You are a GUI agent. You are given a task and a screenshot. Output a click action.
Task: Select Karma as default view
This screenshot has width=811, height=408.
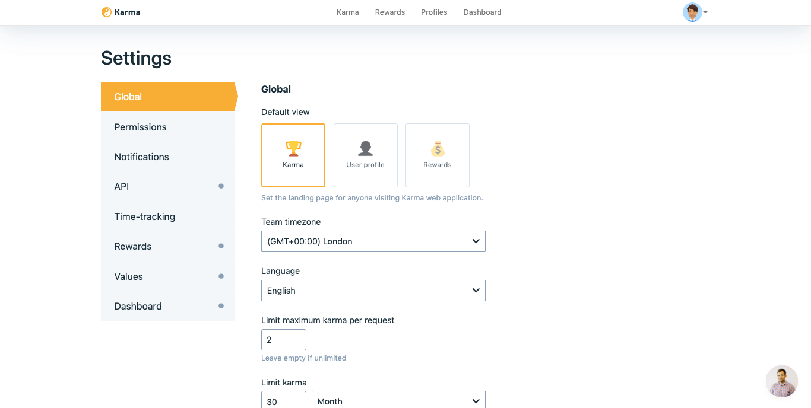tap(293, 155)
